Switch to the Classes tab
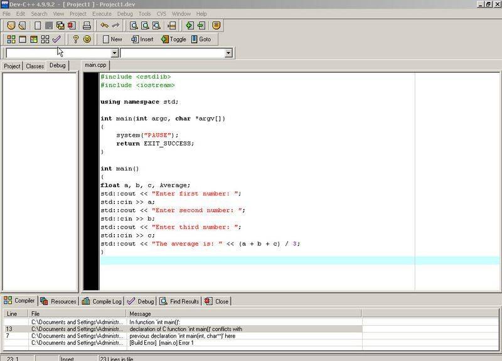This screenshot has width=502, height=361. coord(35,66)
